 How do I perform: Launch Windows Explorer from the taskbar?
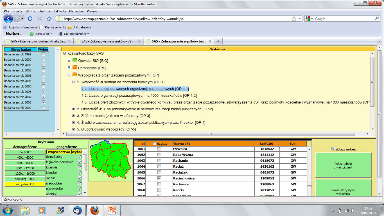coord(25,210)
